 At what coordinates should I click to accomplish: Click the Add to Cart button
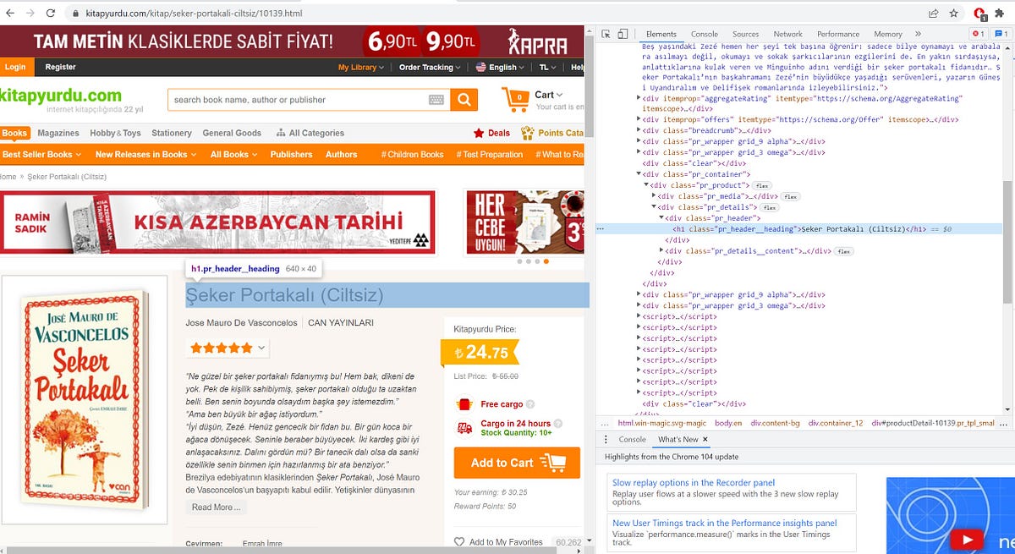516,463
